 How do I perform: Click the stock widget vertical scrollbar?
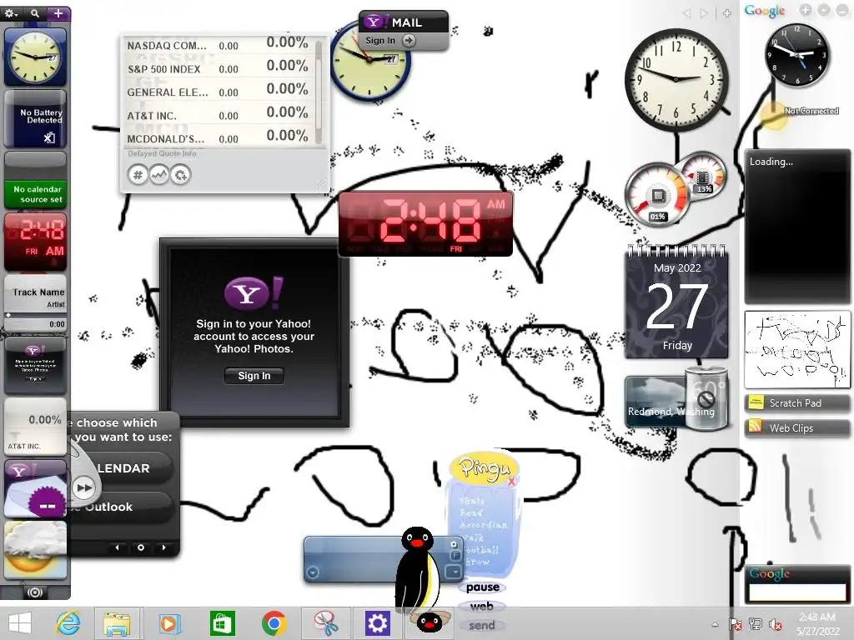pos(319,92)
